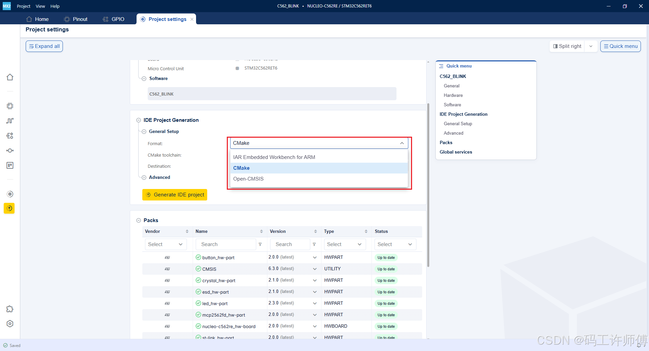Jump to Hardware in Quick menu
The height and width of the screenshot is (351, 649).
coord(453,96)
